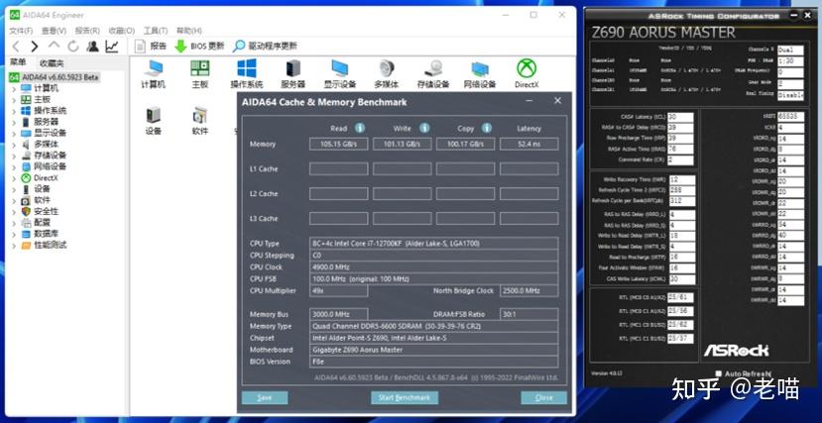The image size is (822, 423).
Task: Click the Read info icon in benchmark
Action: 360,128
